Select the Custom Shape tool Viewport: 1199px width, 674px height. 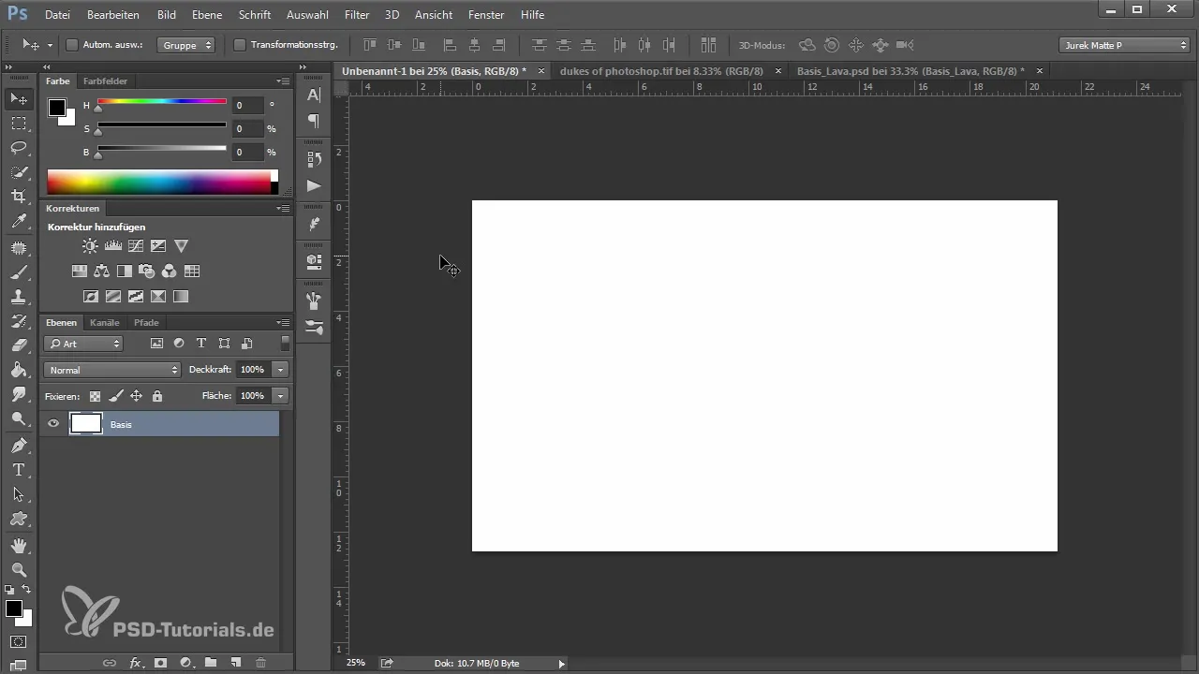19,519
